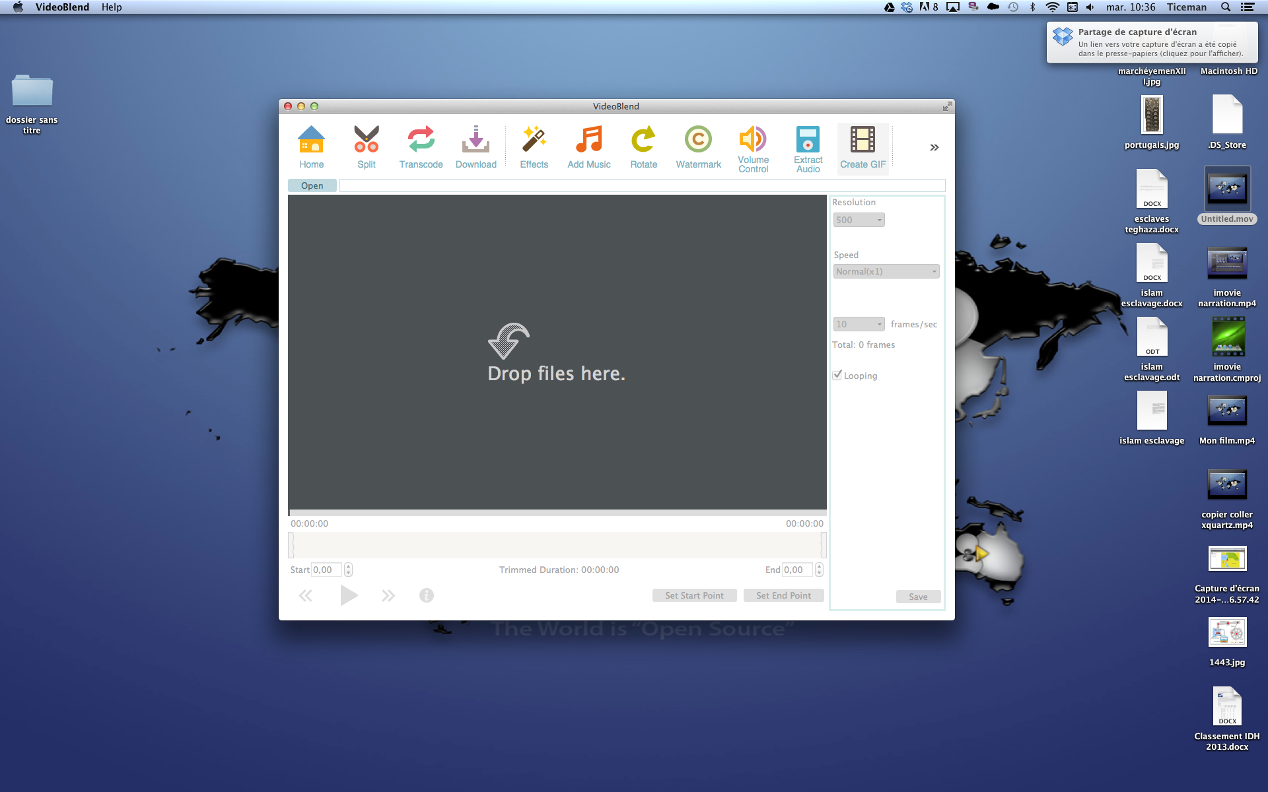
Task: Click the Bluetooth menu bar icon
Action: (x=1033, y=7)
